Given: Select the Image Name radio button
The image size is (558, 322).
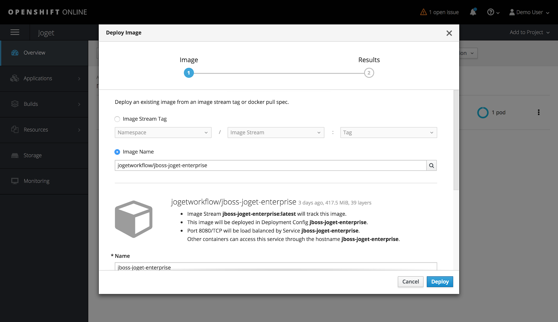Looking at the screenshot, I should [x=117, y=152].
